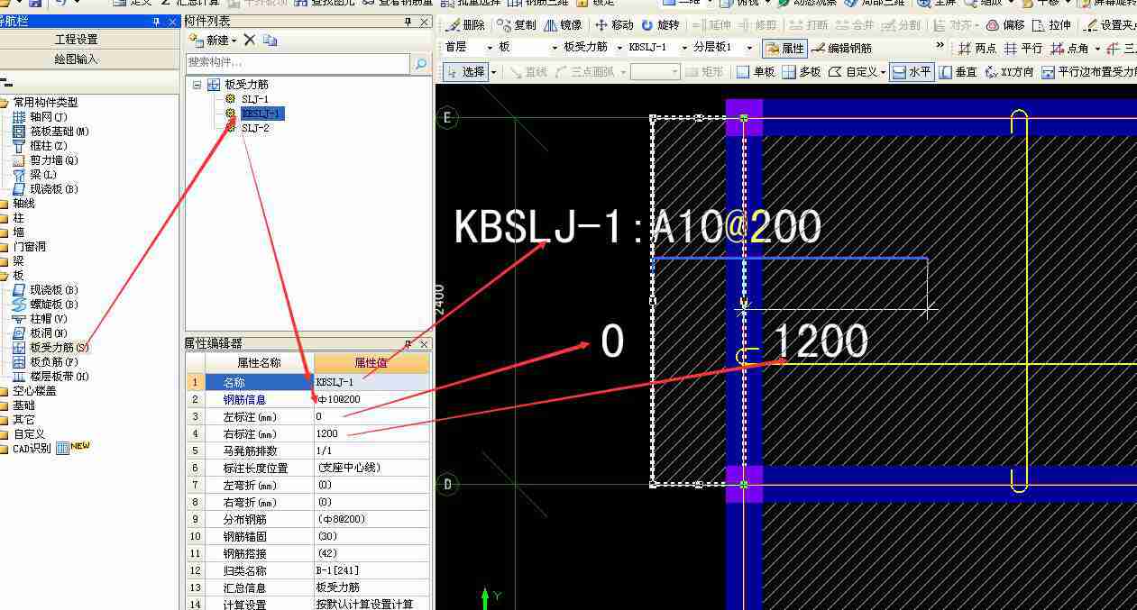
Task: Open 剪力墙(Q) in the navigation tree
Action: 46,160
